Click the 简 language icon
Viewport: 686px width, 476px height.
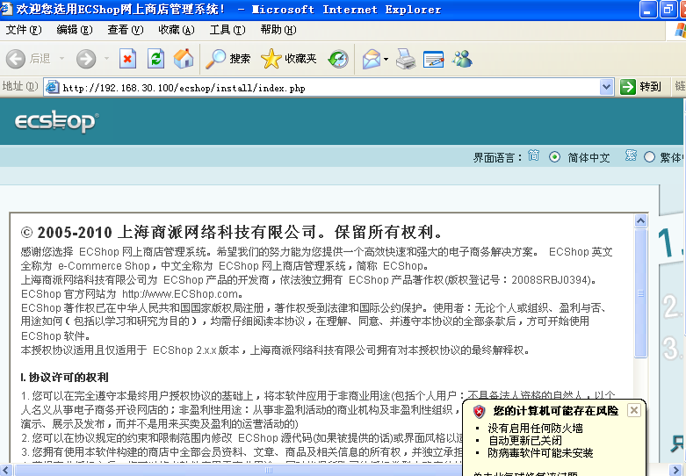pyautogui.click(x=533, y=155)
